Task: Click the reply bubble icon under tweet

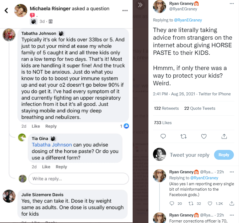Action: click(x=163, y=136)
